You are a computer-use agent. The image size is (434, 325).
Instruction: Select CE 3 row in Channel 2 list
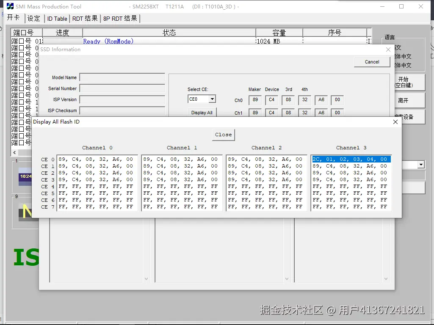[266, 179]
